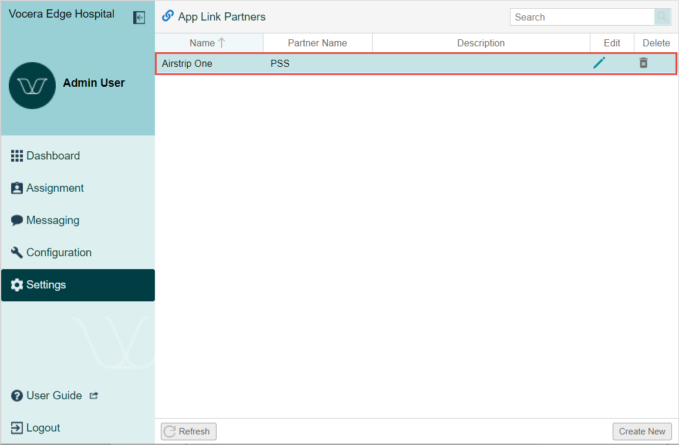The width and height of the screenshot is (679, 445).
Task: Select Configuration in the sidebar
Action: click(78, 253)
